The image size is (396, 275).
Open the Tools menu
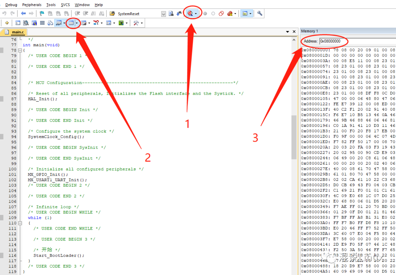[51, 5]
